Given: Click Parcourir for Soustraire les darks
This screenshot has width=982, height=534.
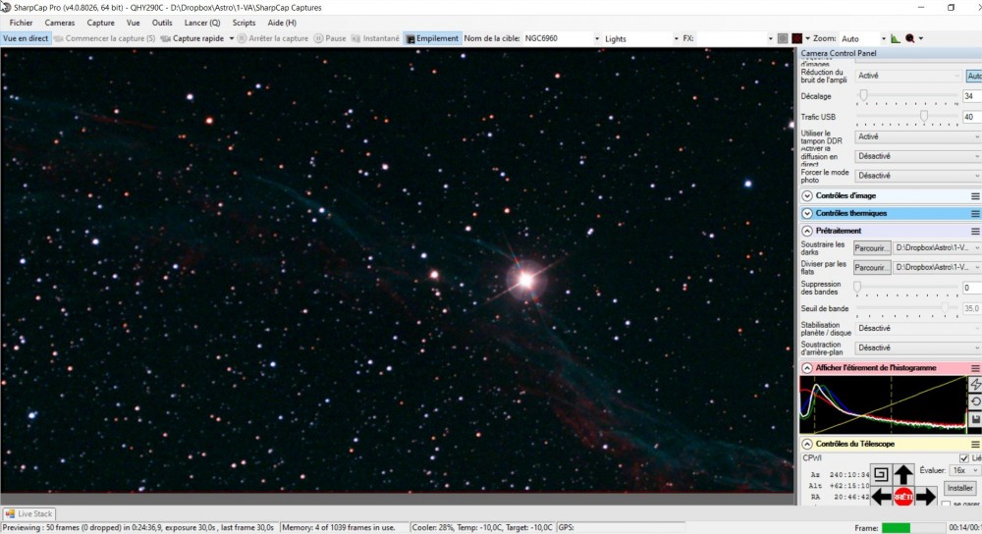Looking at the screenshot, I should tap(872, 248).
